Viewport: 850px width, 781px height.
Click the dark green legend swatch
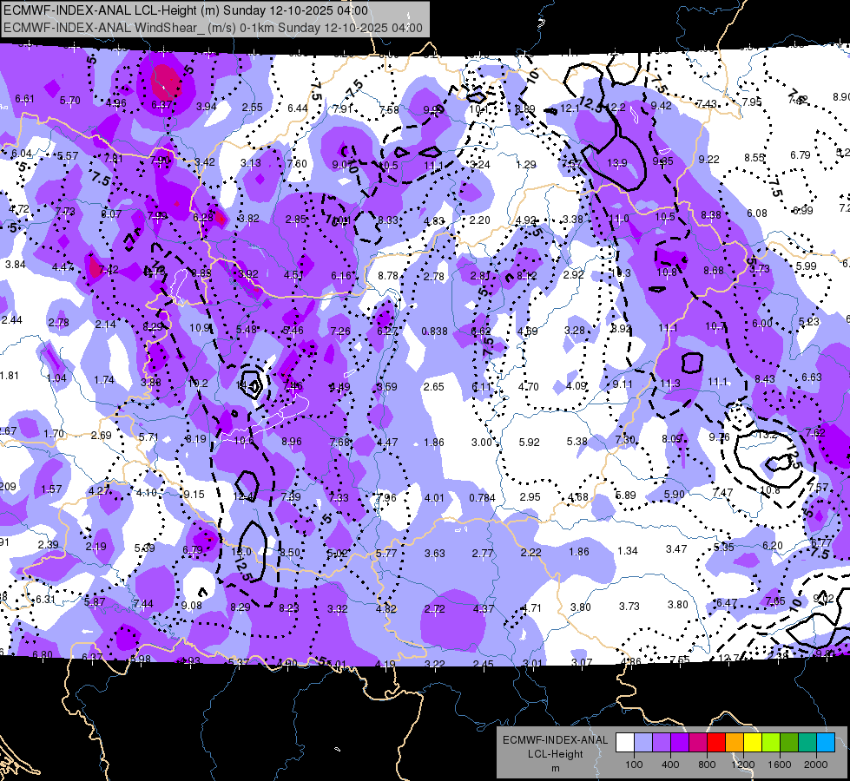click(788, 742)
